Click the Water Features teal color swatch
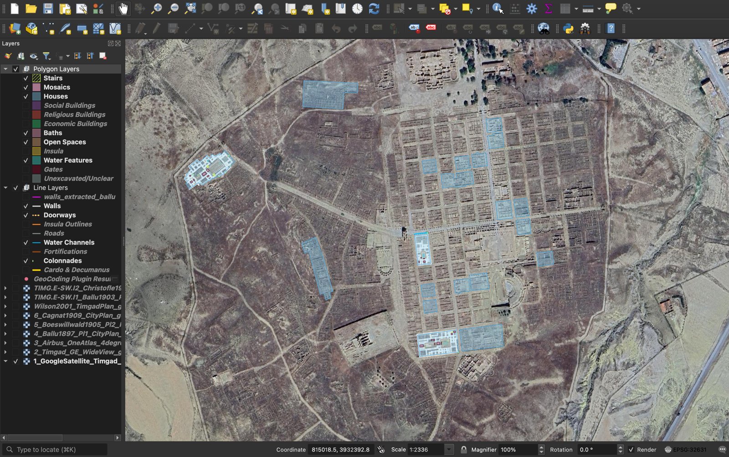 36,160
